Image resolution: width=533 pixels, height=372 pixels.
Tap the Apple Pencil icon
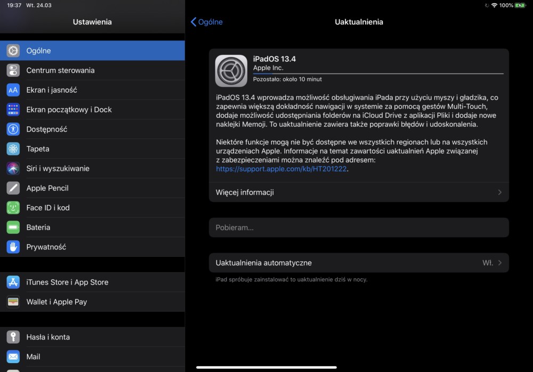(13, 188)
